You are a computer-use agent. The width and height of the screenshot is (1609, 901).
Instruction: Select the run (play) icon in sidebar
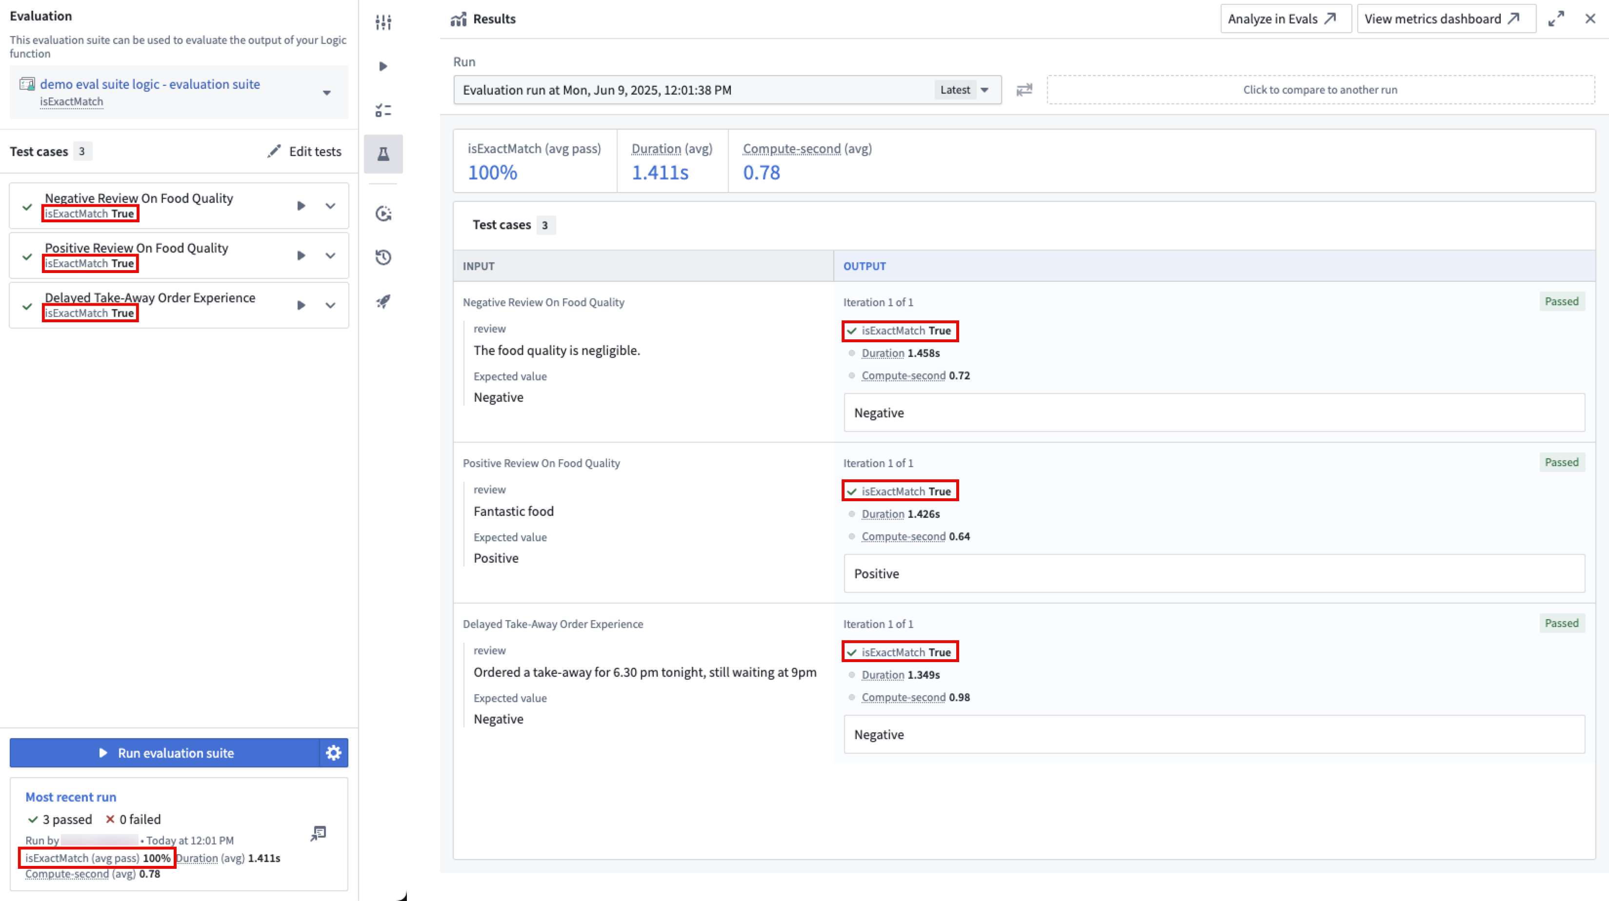pos(383,65)
